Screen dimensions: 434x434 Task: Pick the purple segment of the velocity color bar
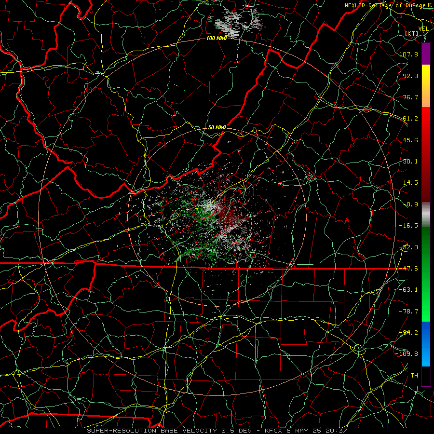[x=426, y=54]
